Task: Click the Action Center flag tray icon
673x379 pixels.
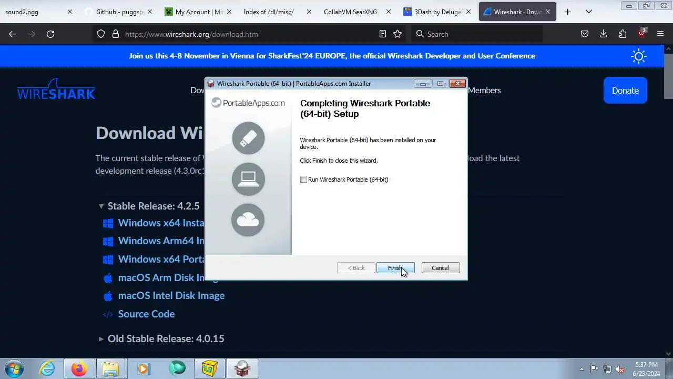Action: tap(594, 369)
